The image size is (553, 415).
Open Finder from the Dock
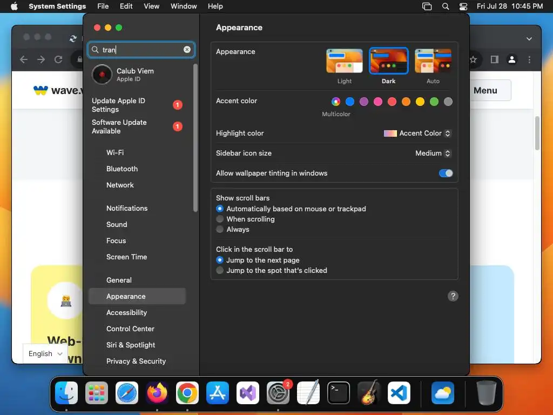point(66,393)
